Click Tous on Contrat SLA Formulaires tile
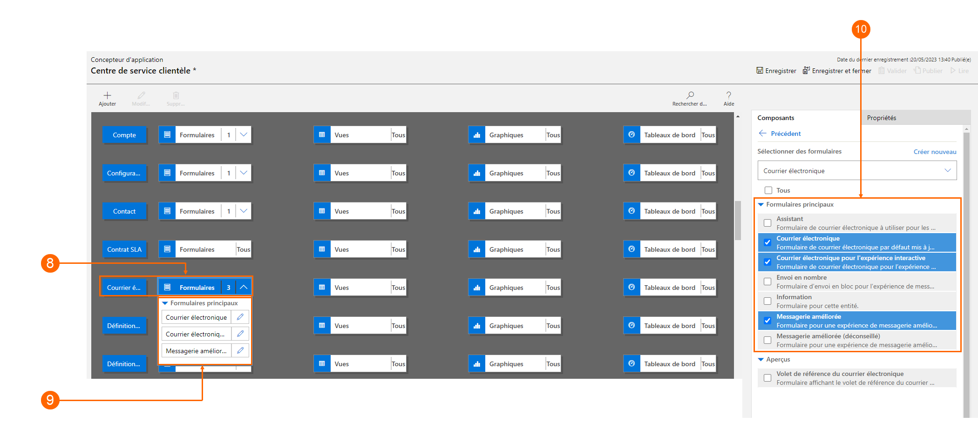This screenshot has width=978, height=436. pyautogui.click(x=244, y=249)
